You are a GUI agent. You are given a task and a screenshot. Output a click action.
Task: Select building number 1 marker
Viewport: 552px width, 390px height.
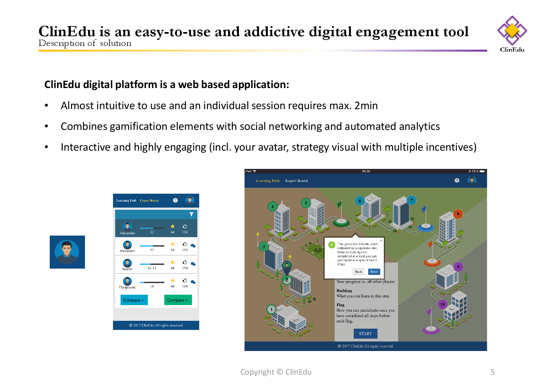(272, 309)
